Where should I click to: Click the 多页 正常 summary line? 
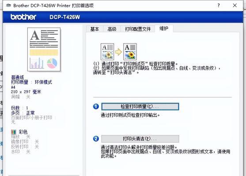(23, 113)
